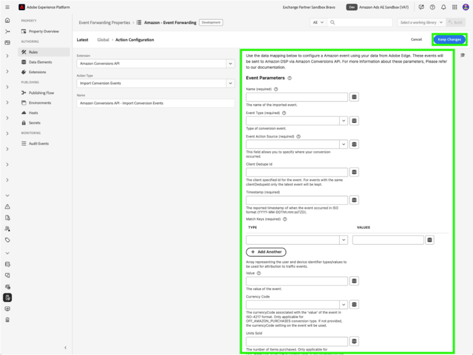Go to Event Forwarding Properties breadcrumb
The height and width of the screenshot is (355, 473).
104,22
